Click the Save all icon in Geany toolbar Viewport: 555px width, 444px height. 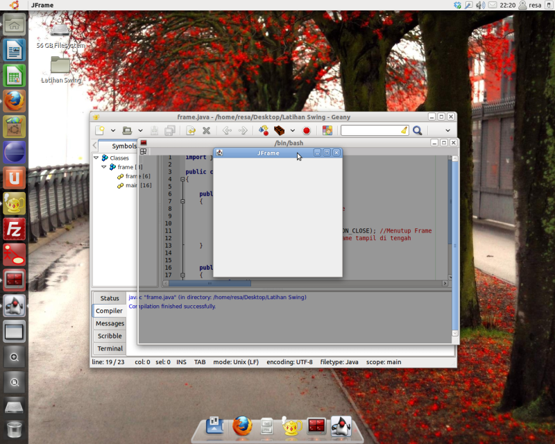tap(170, 130)
